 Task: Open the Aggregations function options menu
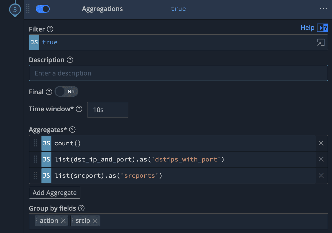click(323, 9)
